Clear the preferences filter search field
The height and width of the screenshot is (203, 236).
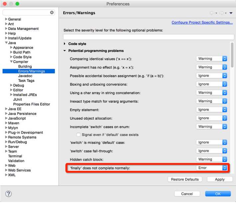click(x=52, y=12)
